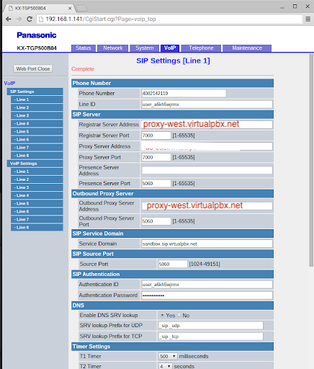Viewport: 314px width, 369px height.
Task: Open SIP Settings Line 5
Action: click(x=37, y=131)
